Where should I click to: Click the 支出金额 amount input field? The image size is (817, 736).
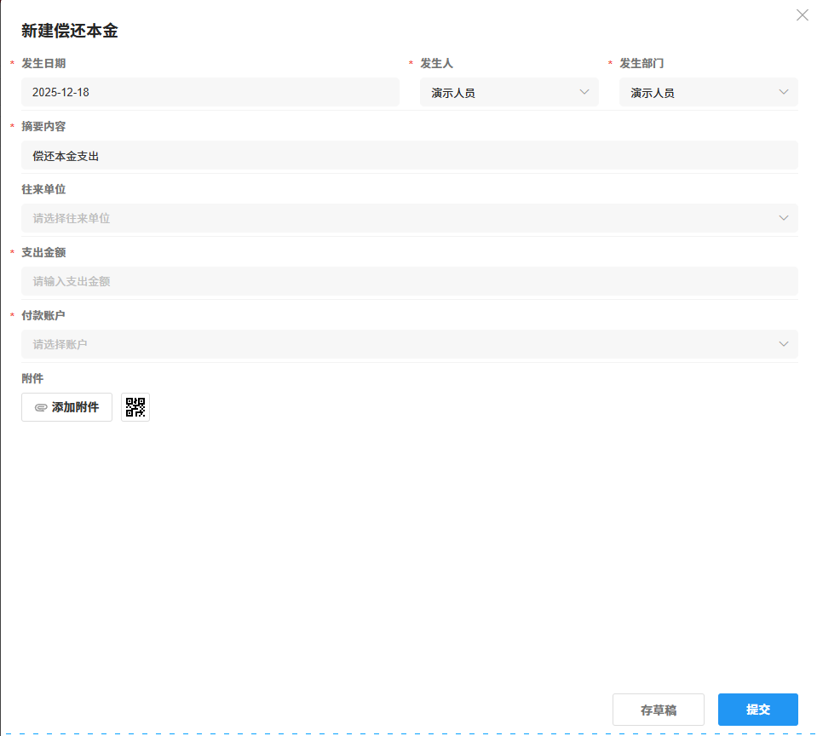click(409, 281)
